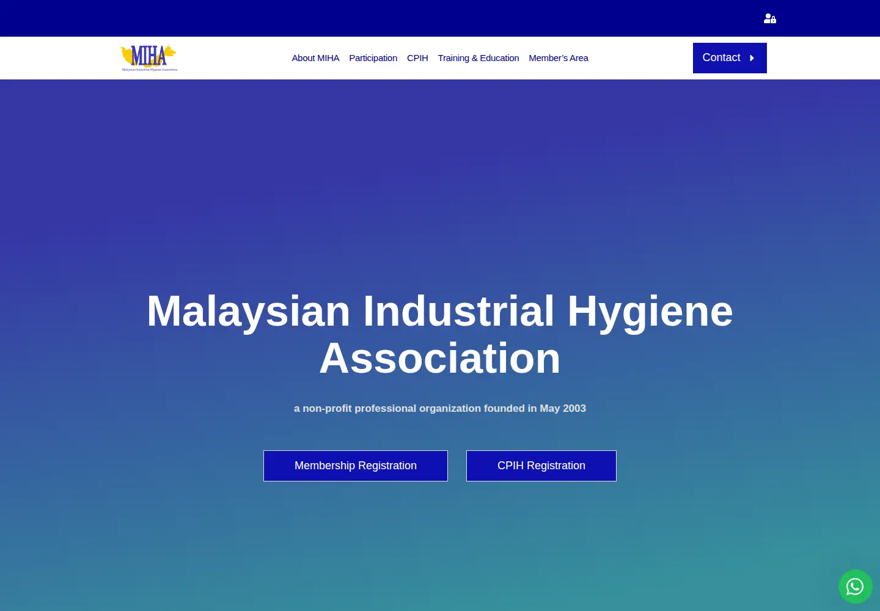The width and height of the screenshot is (880, 611).
Task: Open the member login lock icon
Action: [x=770, y=18]
